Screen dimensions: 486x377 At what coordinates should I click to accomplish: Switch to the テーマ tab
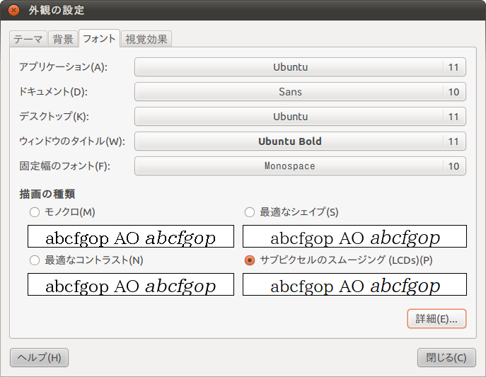tap(28, 39)
